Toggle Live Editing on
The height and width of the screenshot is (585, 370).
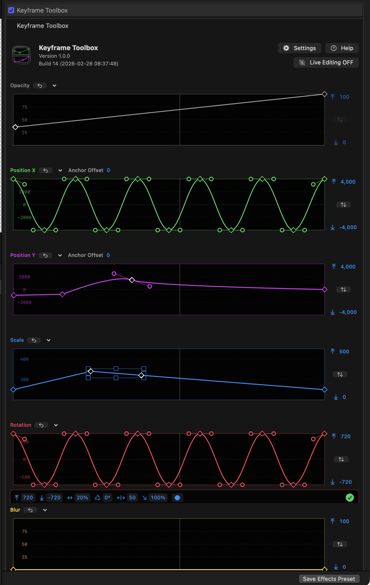[326, 63]
